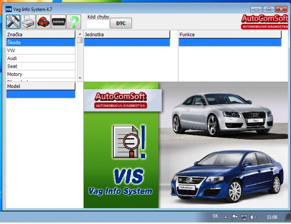Screen dimensions: 291x224
Task: Show hidden tray icons arrow
Action: point(226,217)
